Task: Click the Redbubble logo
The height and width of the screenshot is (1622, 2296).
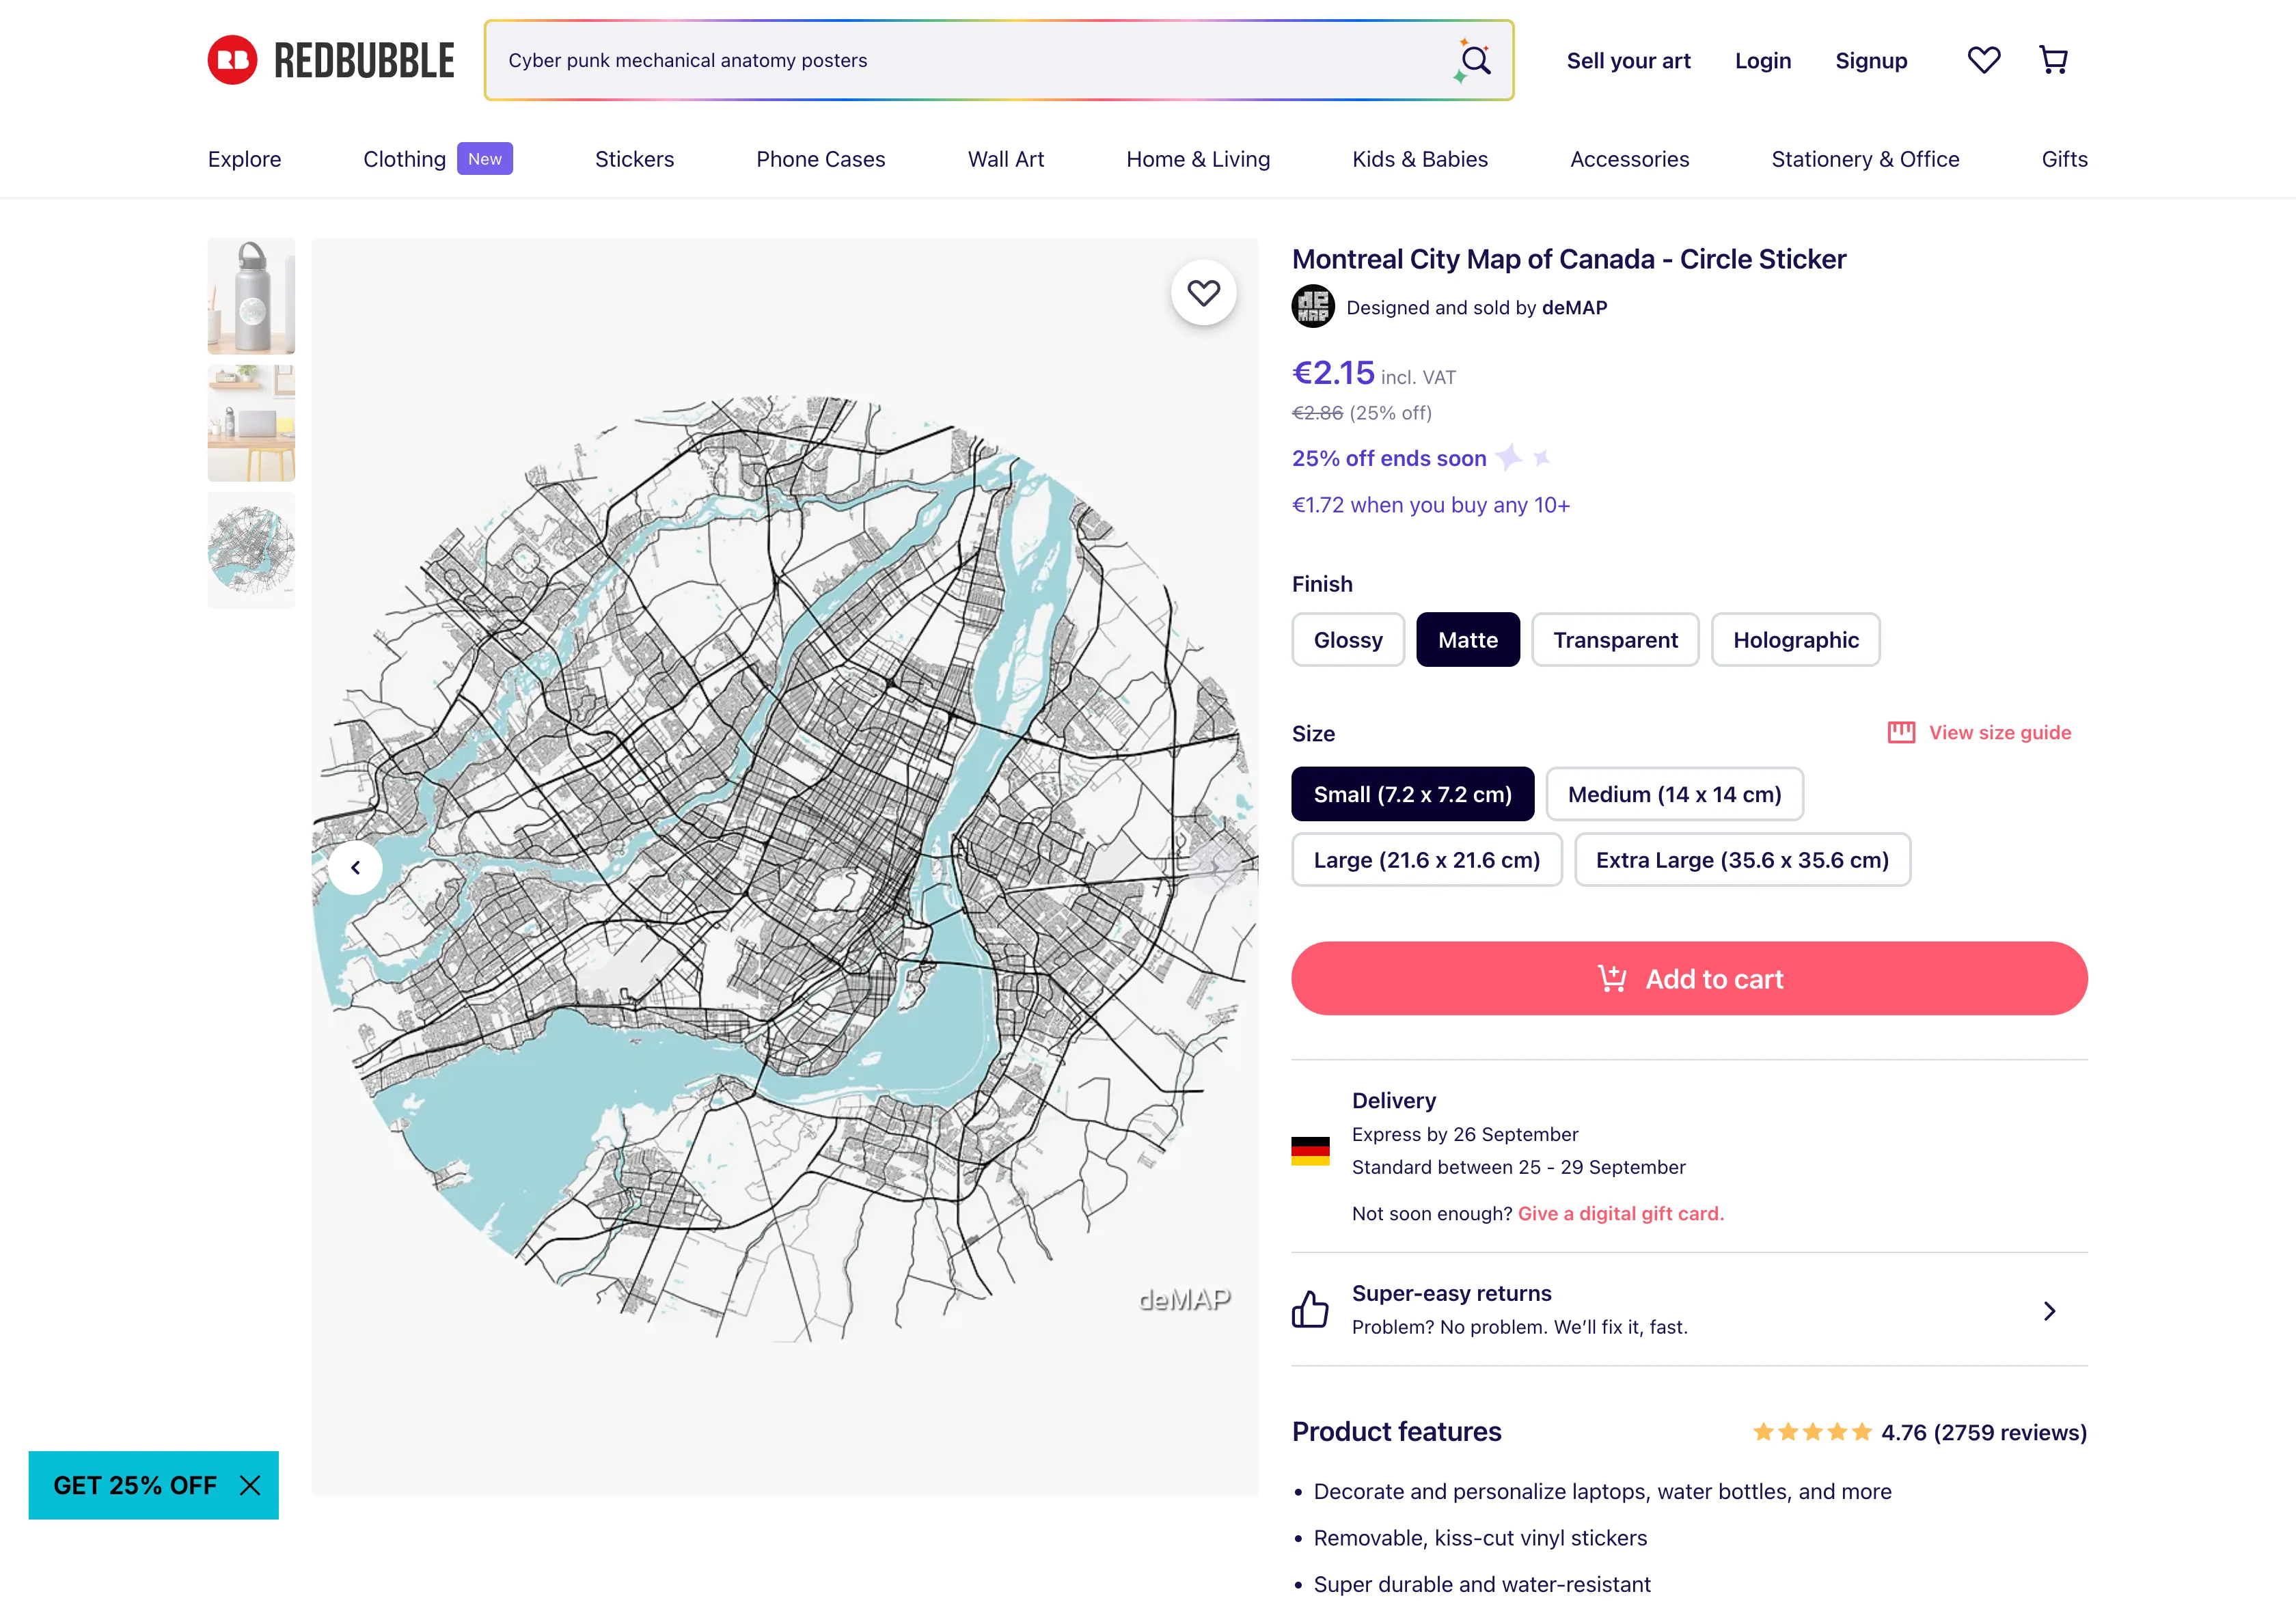Action: 331,60
